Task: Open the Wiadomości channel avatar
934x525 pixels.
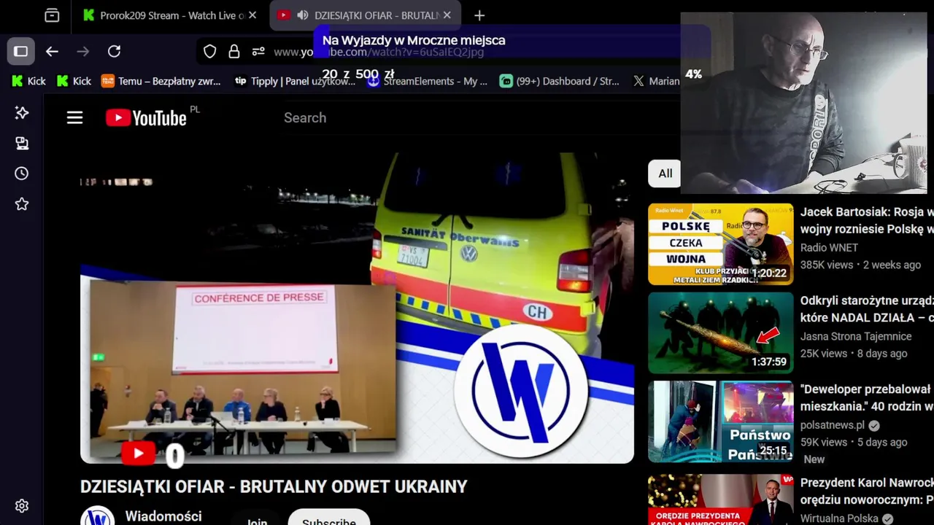Action: point(97,516)
